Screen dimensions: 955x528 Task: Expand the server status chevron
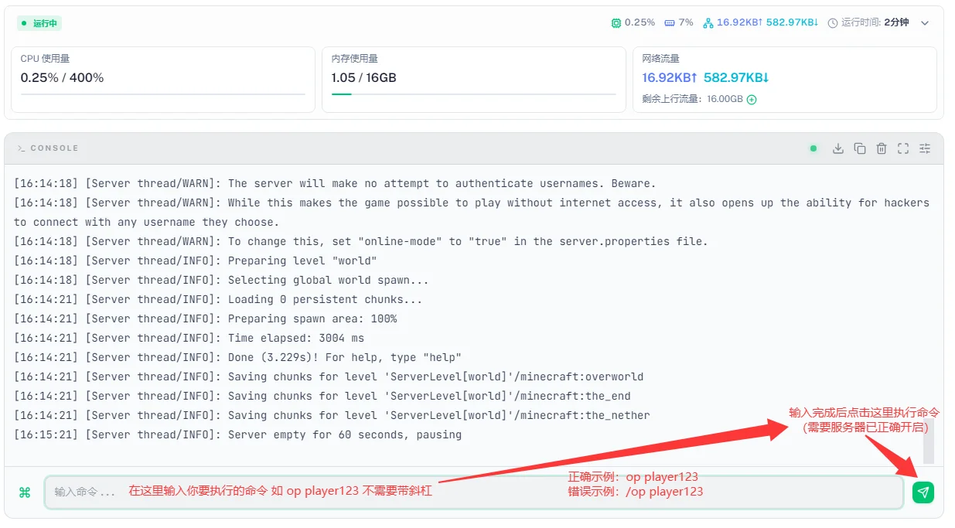[925, 23]
